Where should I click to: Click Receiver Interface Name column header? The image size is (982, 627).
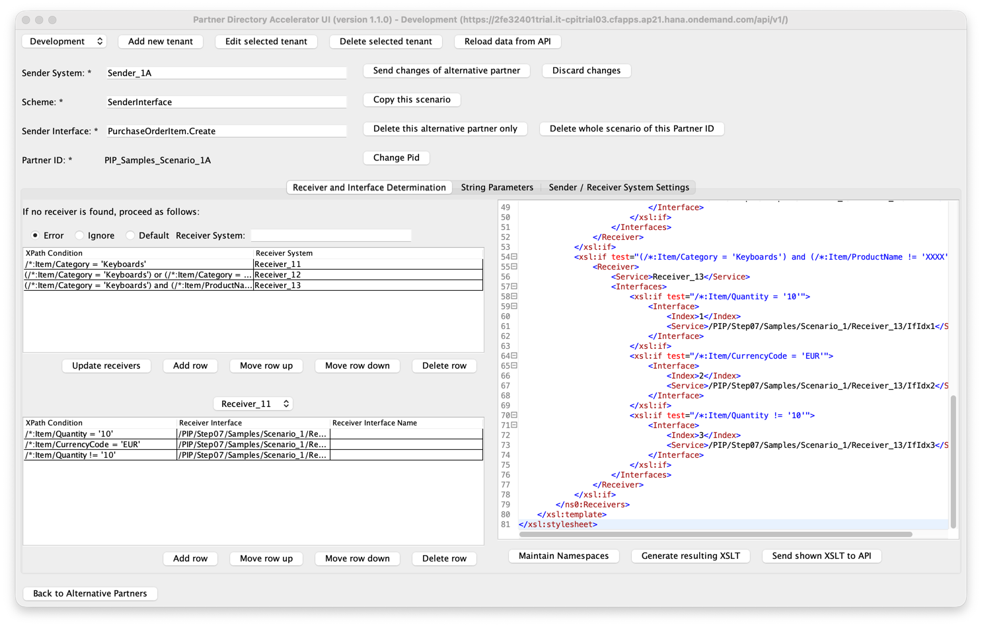(406, 423)
